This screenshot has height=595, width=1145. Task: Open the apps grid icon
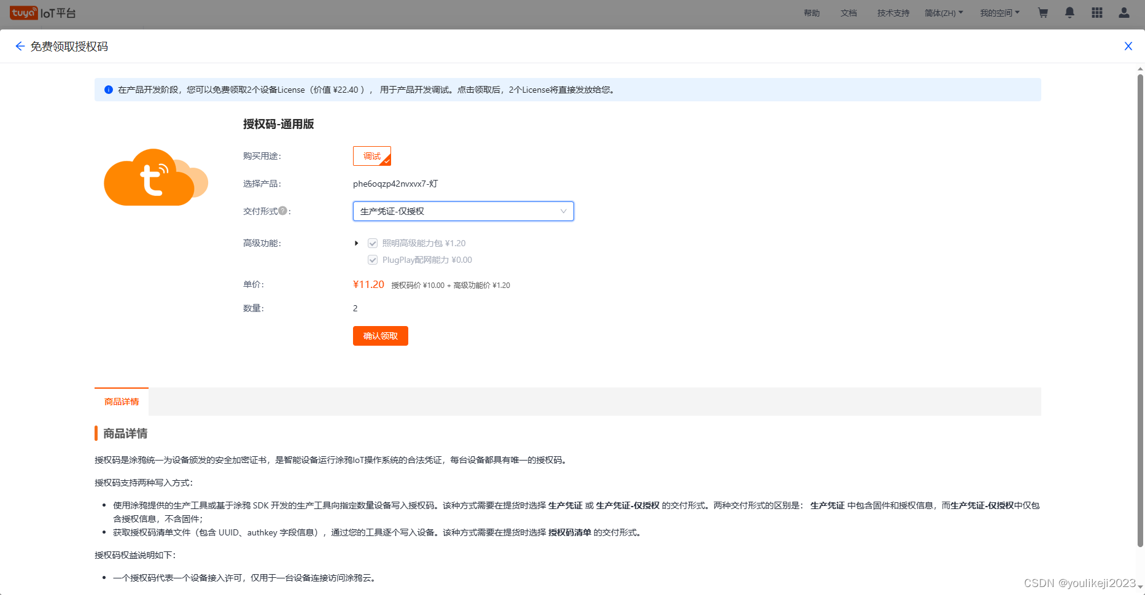[1097, 12]
